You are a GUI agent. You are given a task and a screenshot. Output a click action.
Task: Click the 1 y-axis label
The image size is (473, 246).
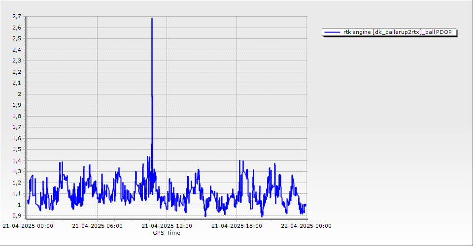(x=20, y=205)
